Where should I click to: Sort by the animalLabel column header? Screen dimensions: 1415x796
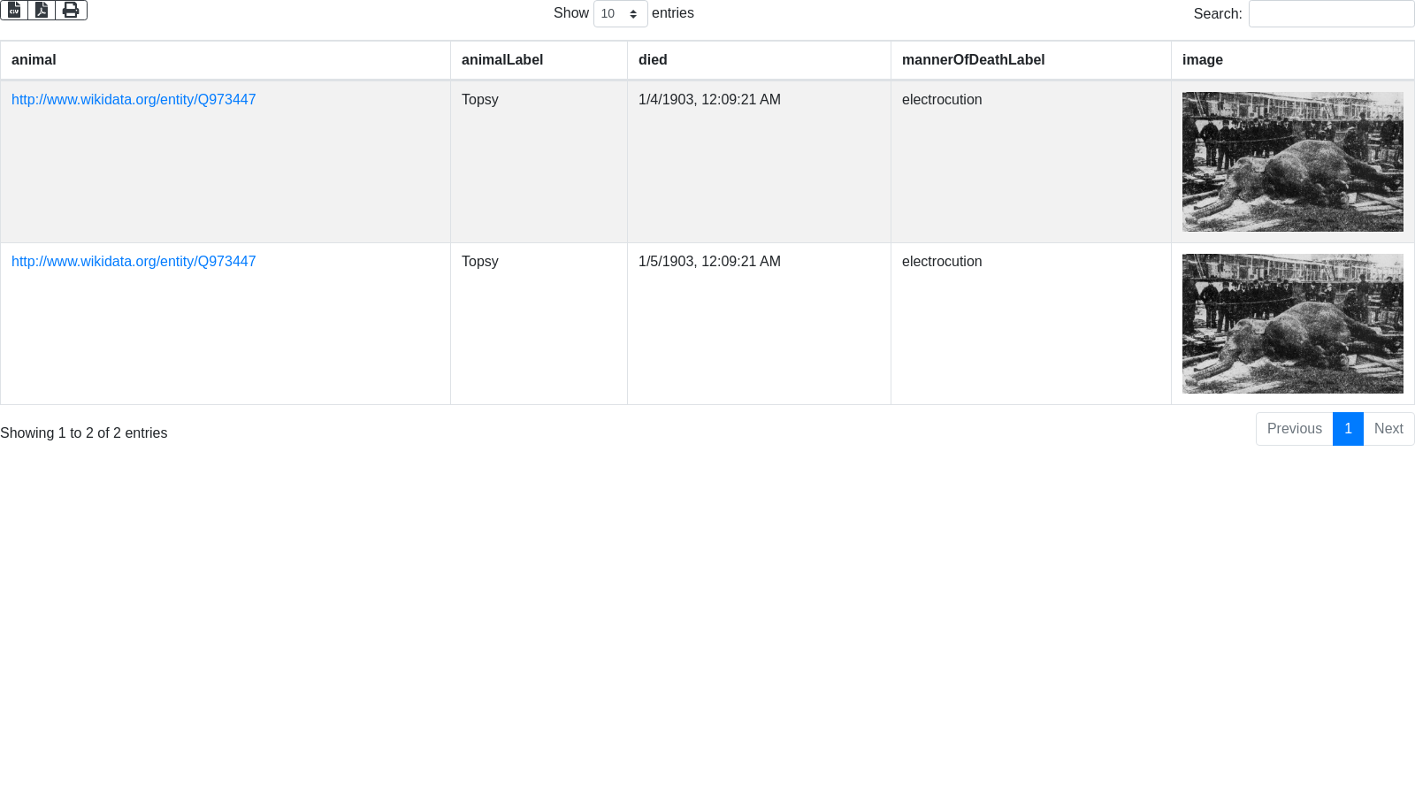502,60
